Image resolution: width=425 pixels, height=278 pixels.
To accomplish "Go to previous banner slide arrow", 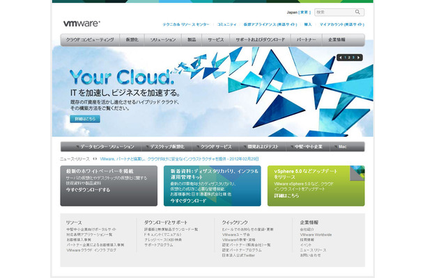I will tap(341, 57).
